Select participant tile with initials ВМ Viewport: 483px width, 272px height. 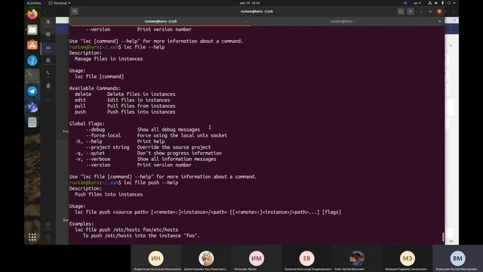458,258
